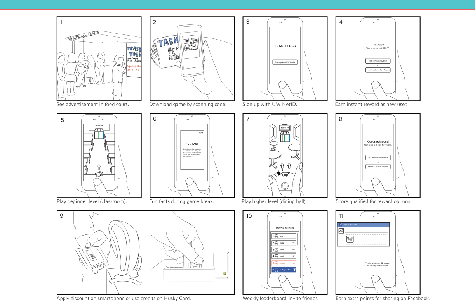This screenshot has width=475, height=306.
Task: Click the Trash Toss thumbnail in Facebook post
Action: (x=350, y=240)
